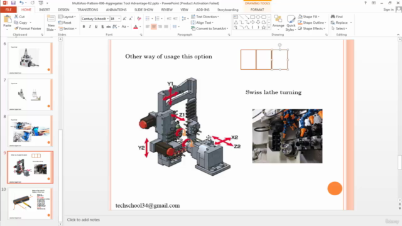The image size is (402, 226).
Task: Open the FORMAT drawing tools tab
Action: 257,9
